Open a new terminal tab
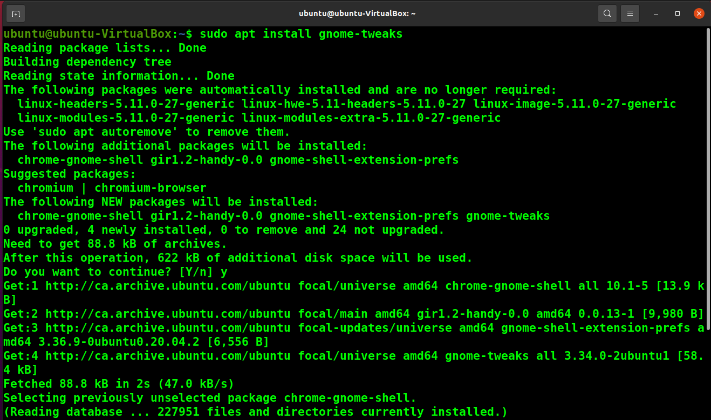This screenshot has height=420, width=711. (x=16, y=13)
